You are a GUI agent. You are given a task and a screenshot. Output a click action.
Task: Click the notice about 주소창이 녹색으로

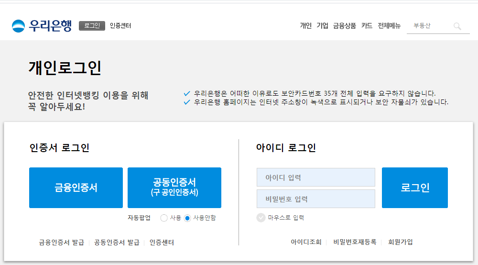321,102
